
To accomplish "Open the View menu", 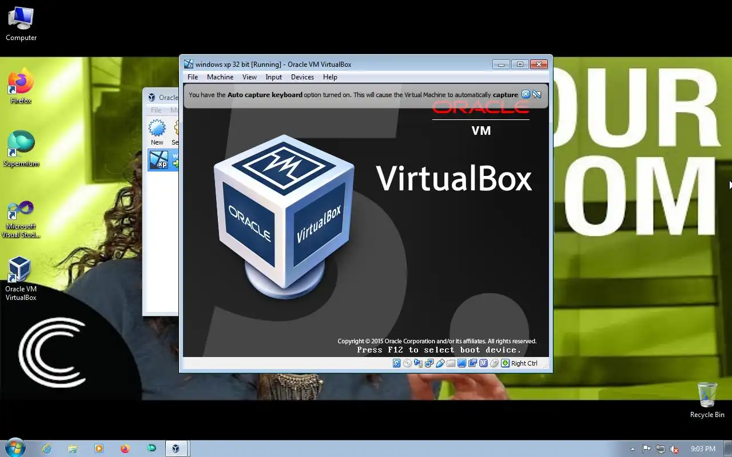I will coord(249,77).
